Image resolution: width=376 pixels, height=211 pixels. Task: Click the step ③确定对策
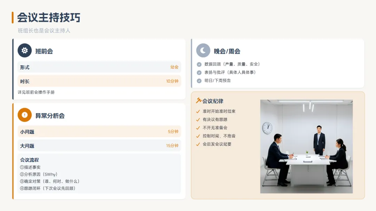50,182
